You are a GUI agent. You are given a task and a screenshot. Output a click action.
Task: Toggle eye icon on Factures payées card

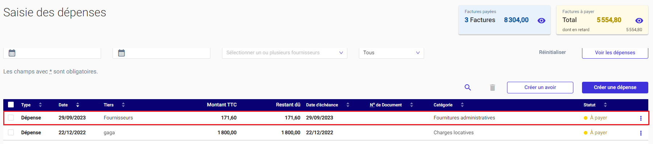[x=541, y=21]
